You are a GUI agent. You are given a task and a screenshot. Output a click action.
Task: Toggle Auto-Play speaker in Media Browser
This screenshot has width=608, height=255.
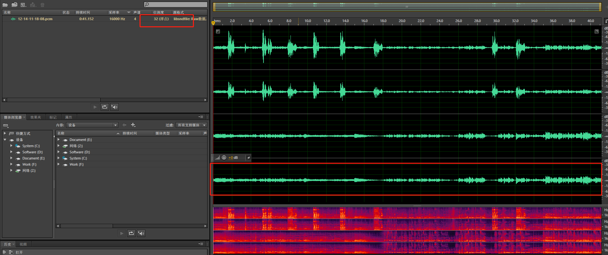pos(141,233)
